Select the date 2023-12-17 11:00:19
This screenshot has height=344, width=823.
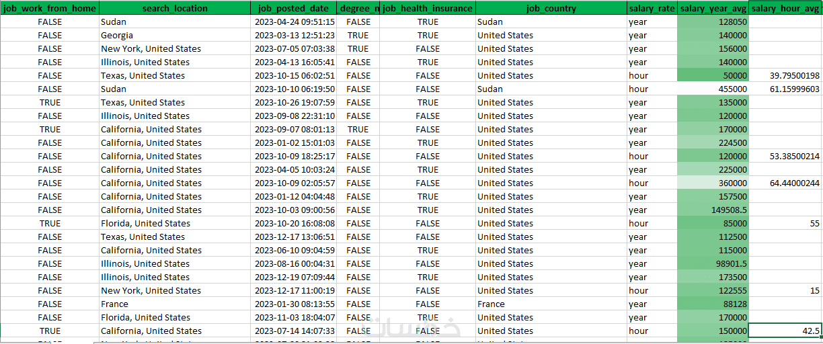click(x=294, y=291)
